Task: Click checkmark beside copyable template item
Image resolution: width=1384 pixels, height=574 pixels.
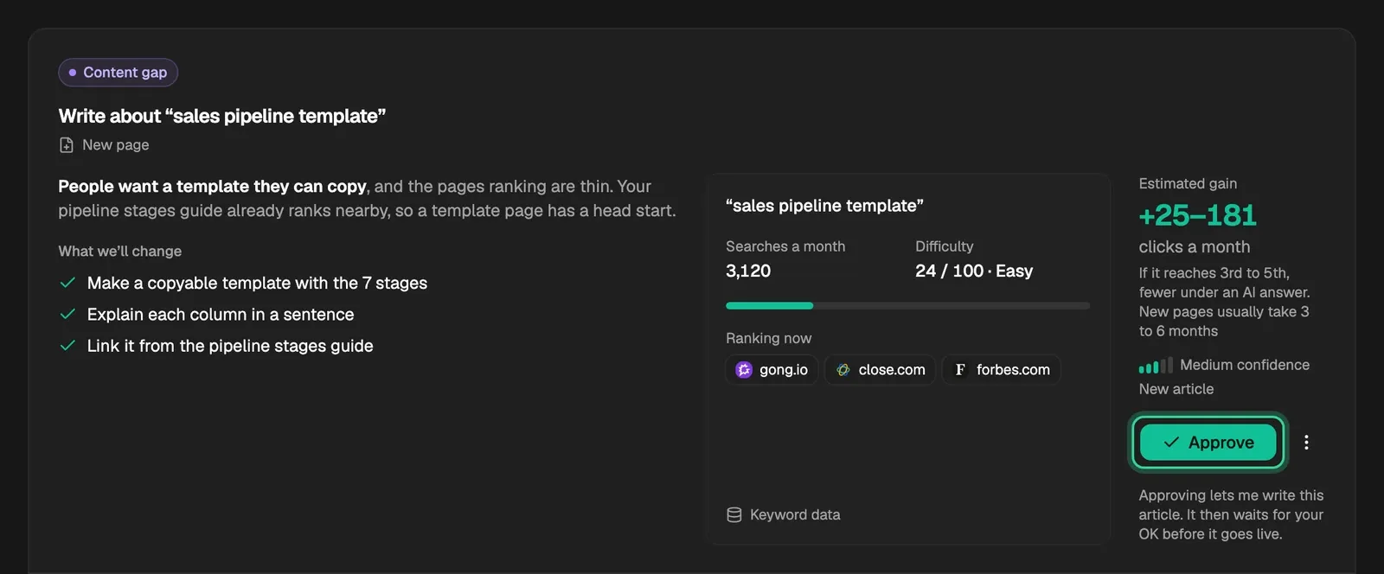Action: (x=67, y=283)
